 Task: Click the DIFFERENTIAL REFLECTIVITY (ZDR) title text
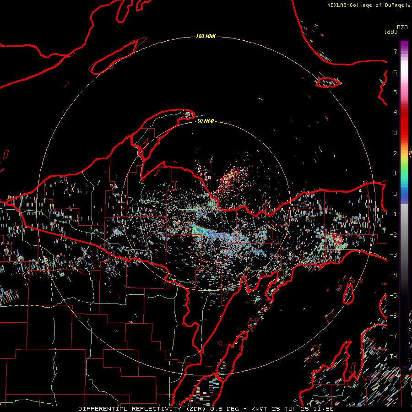point(143,409)
